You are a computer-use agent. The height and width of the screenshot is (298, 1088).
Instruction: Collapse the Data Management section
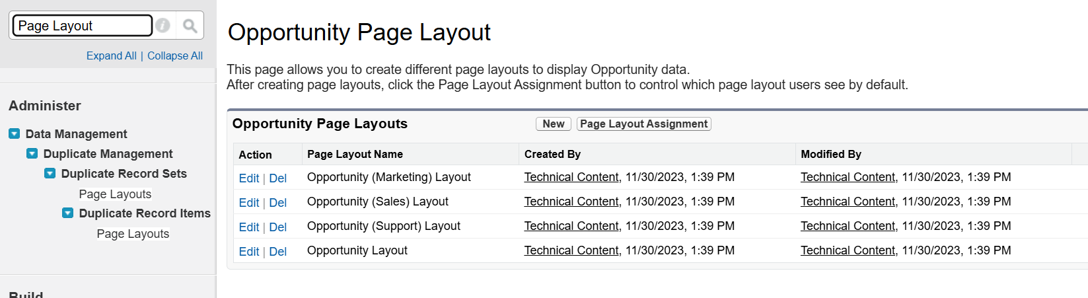[14, 133]
